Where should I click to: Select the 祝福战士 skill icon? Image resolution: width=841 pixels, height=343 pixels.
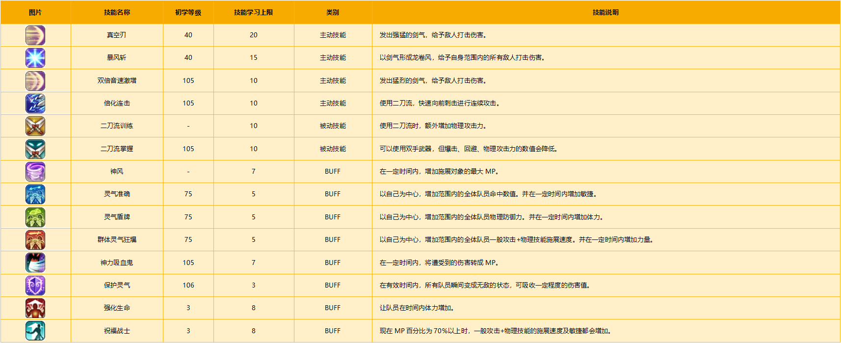tap(35, 331)
